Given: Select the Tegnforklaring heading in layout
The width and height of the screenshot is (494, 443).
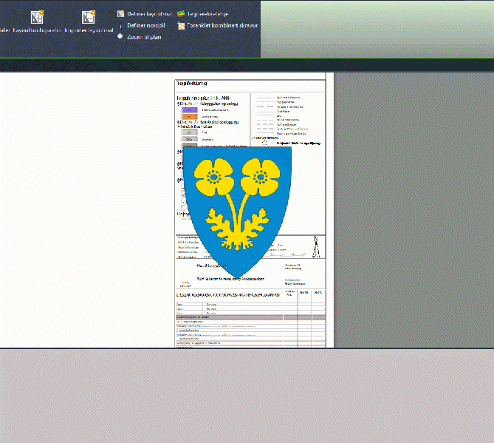Looking at the screenshot, I should click(192, 84).
